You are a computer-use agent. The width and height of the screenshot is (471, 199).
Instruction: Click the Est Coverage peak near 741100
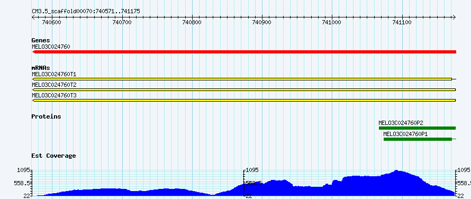[397, 171]
